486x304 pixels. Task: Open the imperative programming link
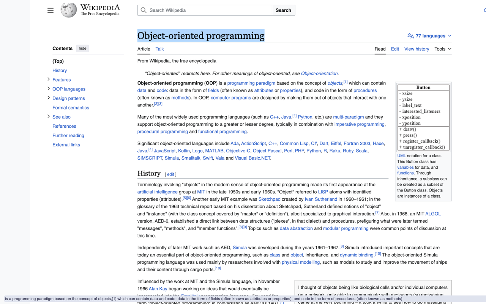(x=360, y=124)
